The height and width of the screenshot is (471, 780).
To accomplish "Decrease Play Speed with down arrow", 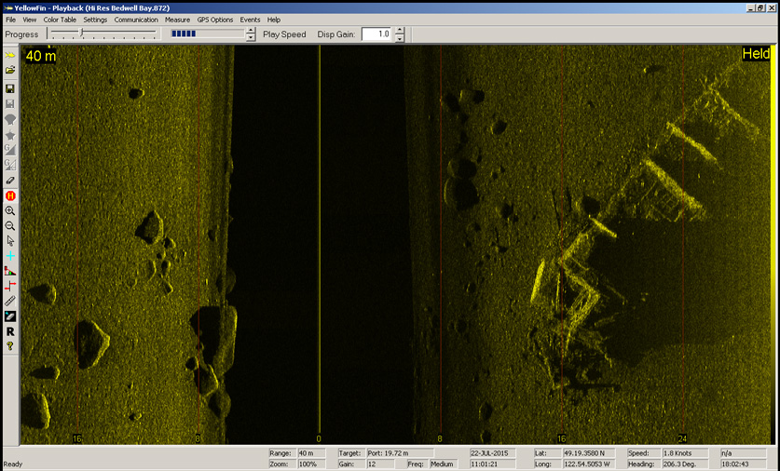I will point(251,38).
